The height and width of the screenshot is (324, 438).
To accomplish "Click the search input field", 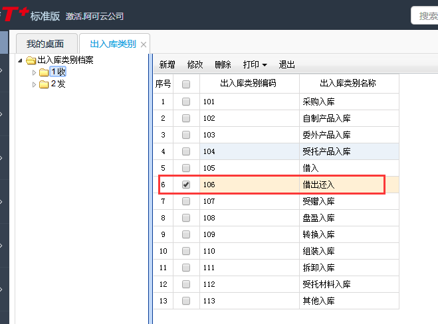I will (425, 15).
